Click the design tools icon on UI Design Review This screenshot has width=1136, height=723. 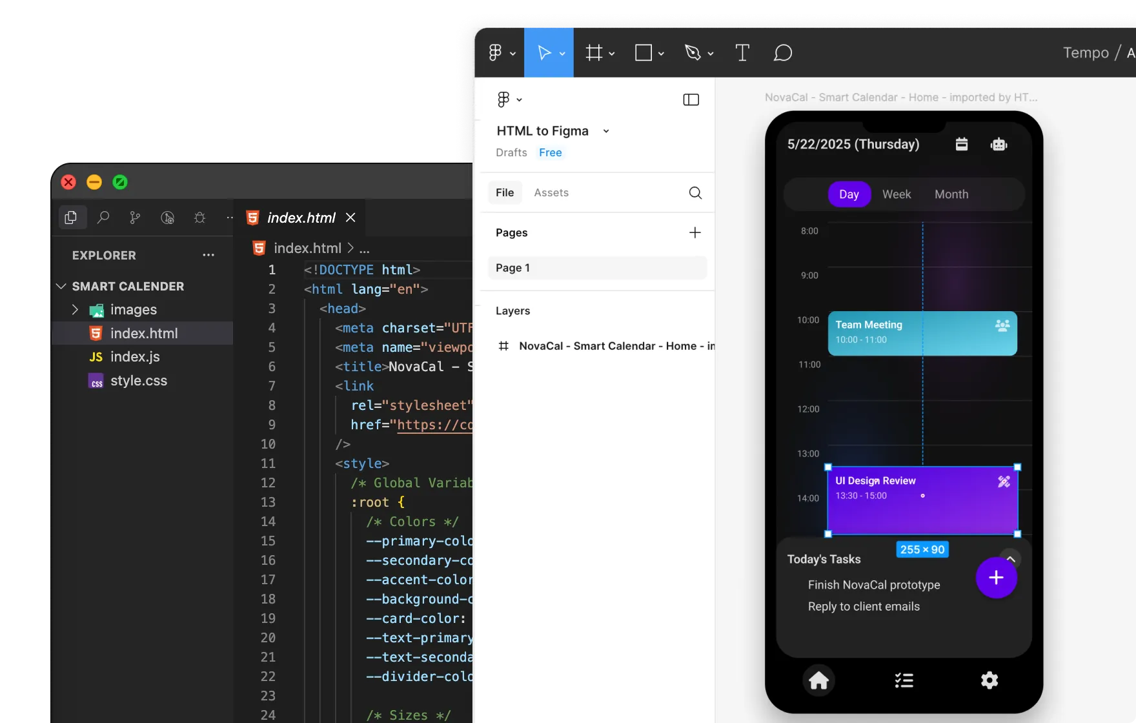[1004, 482]
